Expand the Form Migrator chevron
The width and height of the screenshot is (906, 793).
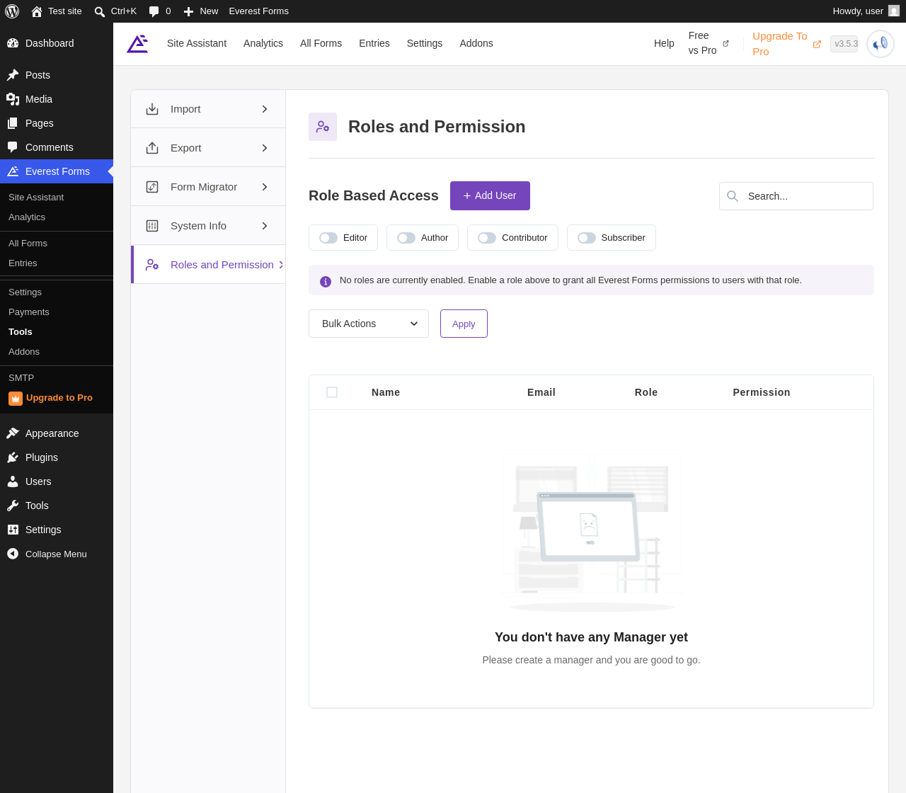[265, 187]
